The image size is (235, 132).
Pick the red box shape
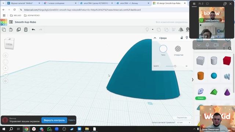(227, 60)
